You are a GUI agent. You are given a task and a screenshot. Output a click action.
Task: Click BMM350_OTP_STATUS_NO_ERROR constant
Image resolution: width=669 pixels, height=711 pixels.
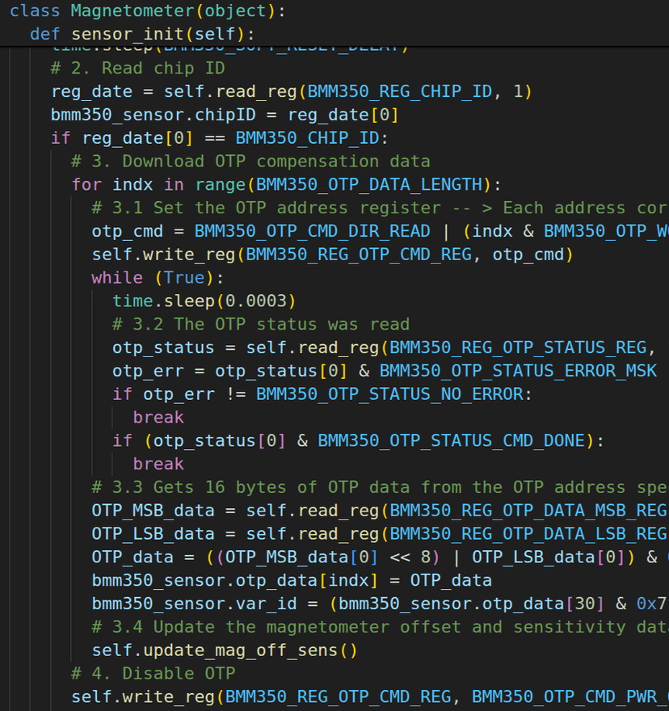click(x=389, y=394)
